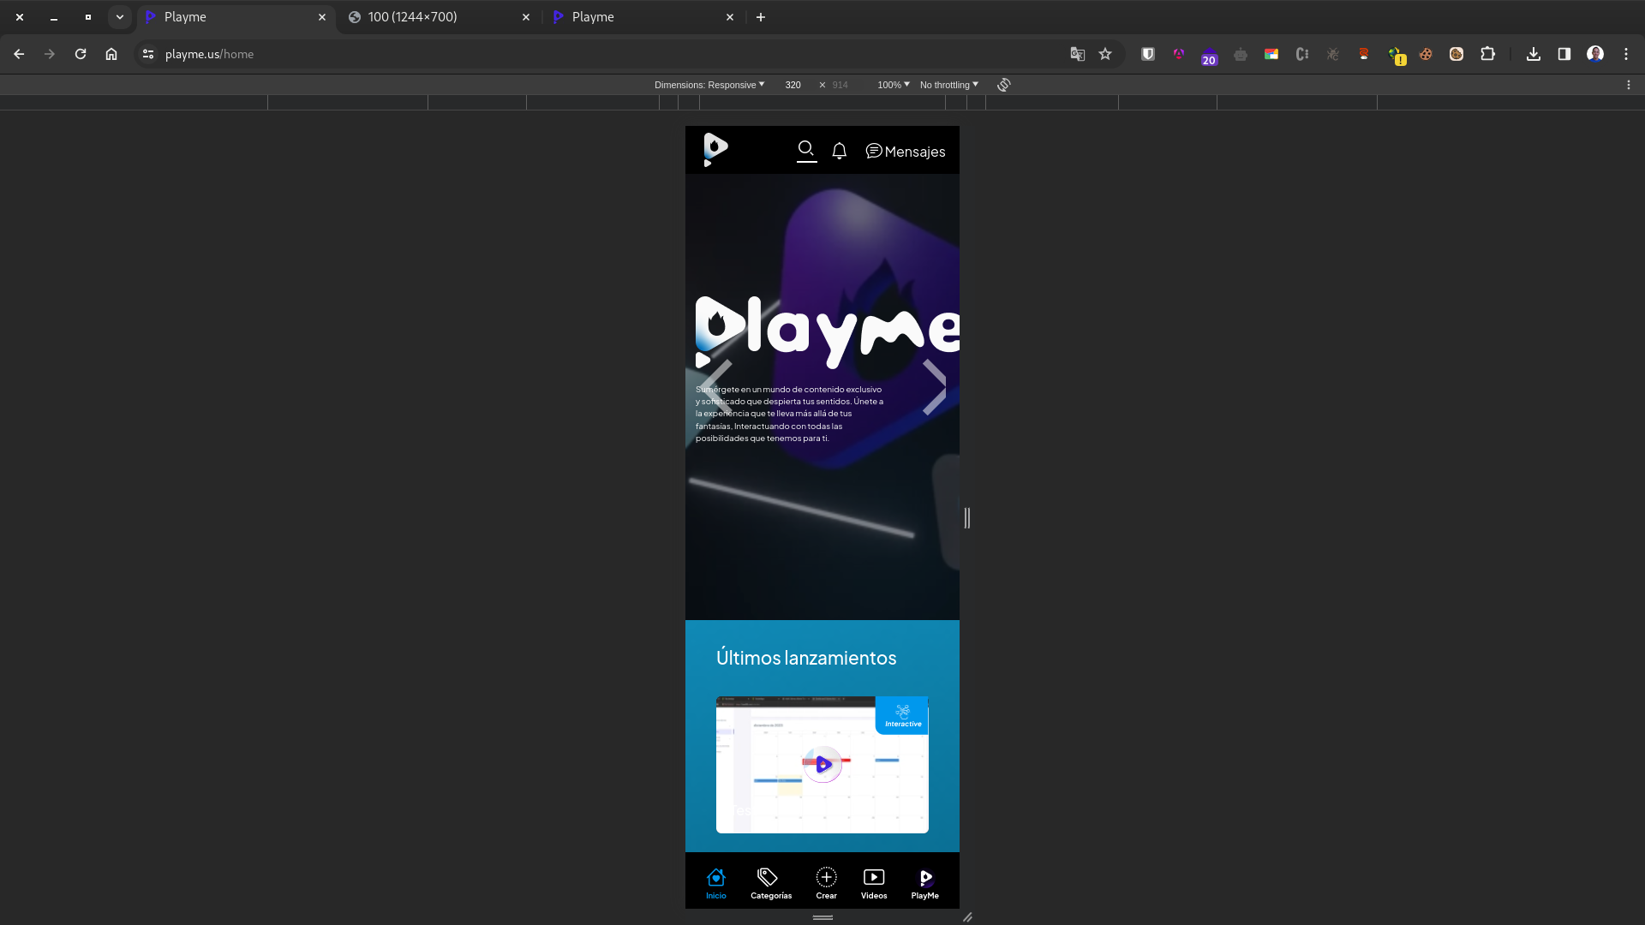Open Mensajes from the top bar
Viewport: 1645px width, 925px height.
coord(906,152)
